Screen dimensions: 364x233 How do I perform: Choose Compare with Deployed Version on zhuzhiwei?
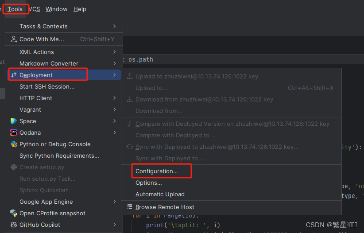[231, 124]
